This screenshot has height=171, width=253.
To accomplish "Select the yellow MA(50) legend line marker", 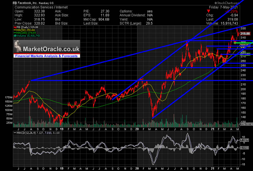I will (x=15, y=30).
